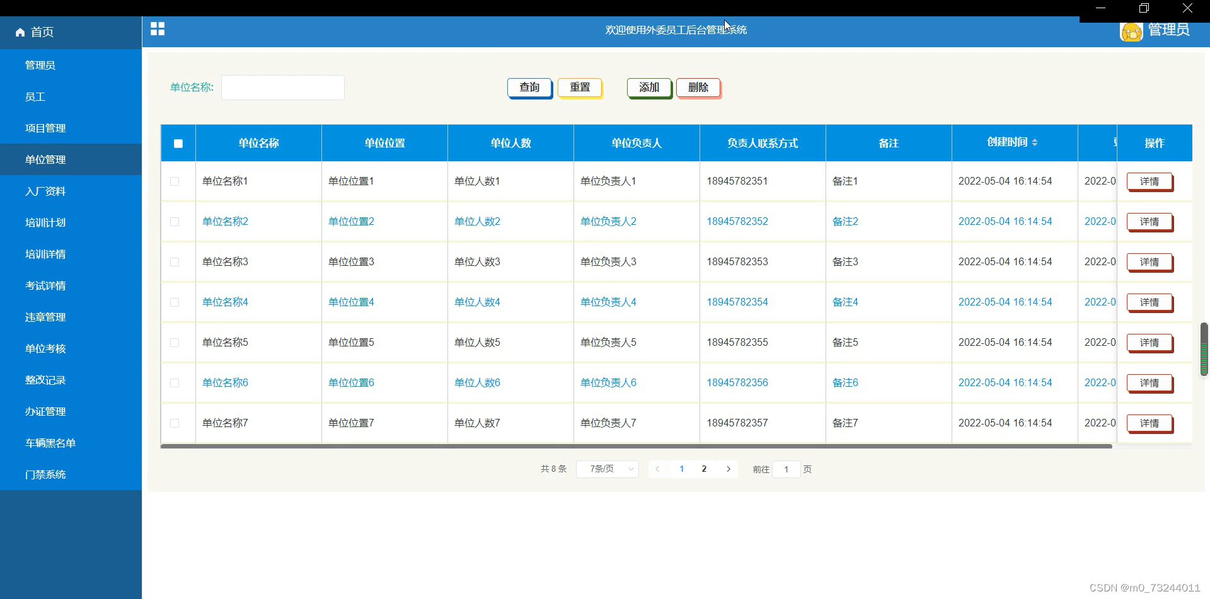Click the table's horizontal scrollbar
The image size is (1210, 599).
(637, 446)
